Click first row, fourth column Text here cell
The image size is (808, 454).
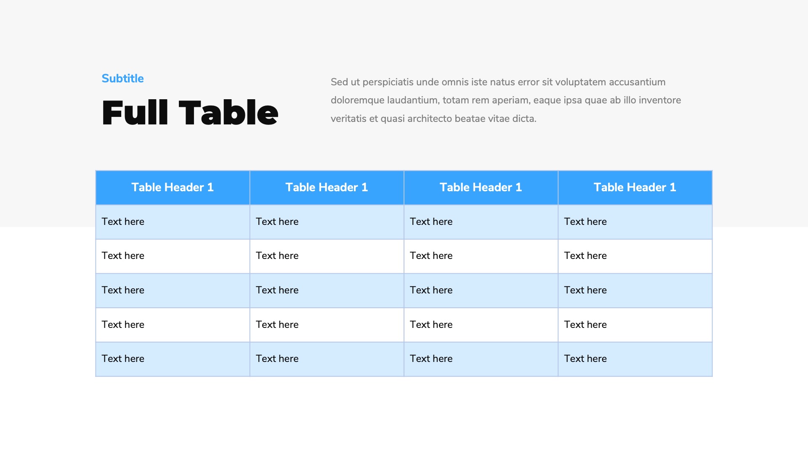coord(585,222)
